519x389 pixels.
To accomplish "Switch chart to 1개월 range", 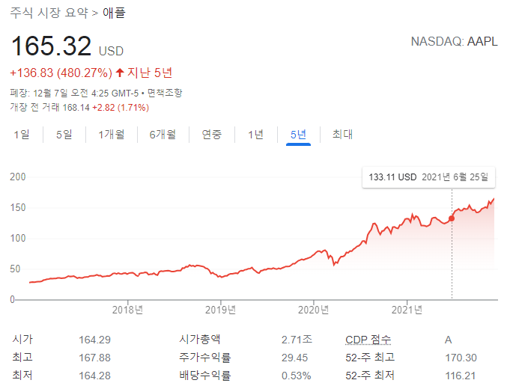I will [111, 135].
